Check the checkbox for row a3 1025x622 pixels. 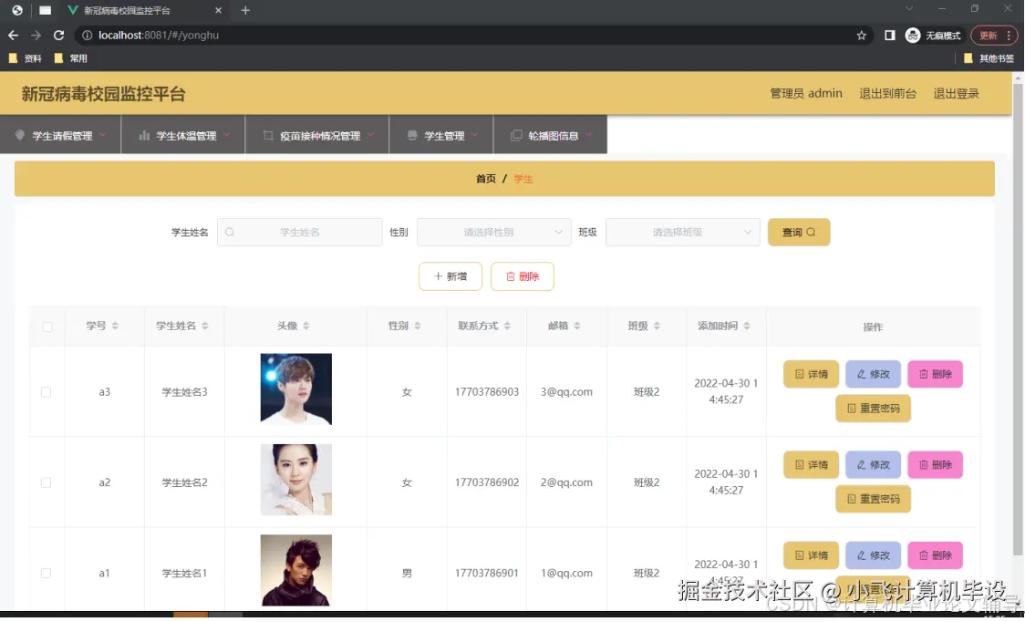(46, 392)
